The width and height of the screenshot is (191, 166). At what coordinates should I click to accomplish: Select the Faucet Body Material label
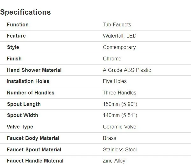coord(33,138)
